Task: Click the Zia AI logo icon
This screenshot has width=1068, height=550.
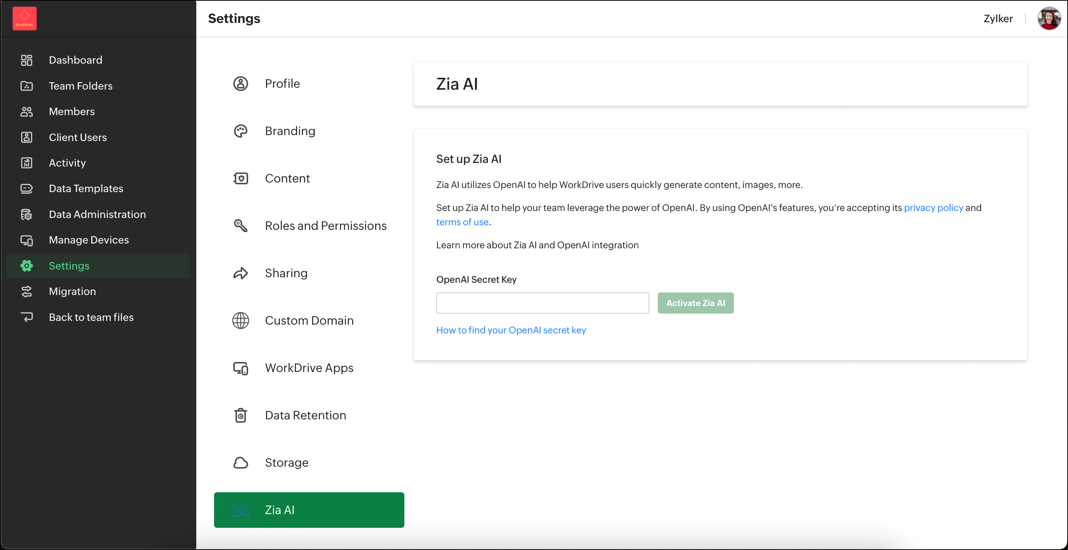Action: (240, 510)
